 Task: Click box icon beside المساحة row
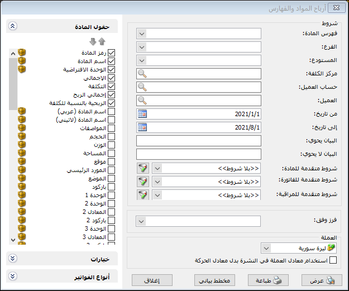pos(22,153)
